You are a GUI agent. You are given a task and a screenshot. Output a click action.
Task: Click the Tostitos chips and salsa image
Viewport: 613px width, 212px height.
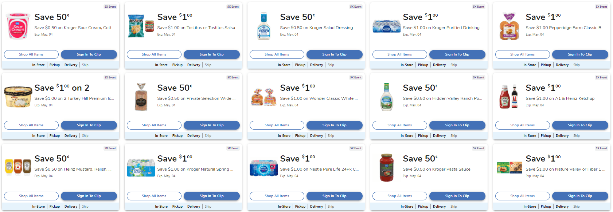(x=141, y=26)
